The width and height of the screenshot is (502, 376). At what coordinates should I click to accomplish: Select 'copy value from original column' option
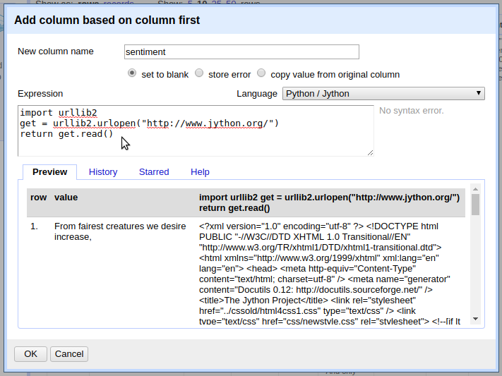tap(261, 73)
